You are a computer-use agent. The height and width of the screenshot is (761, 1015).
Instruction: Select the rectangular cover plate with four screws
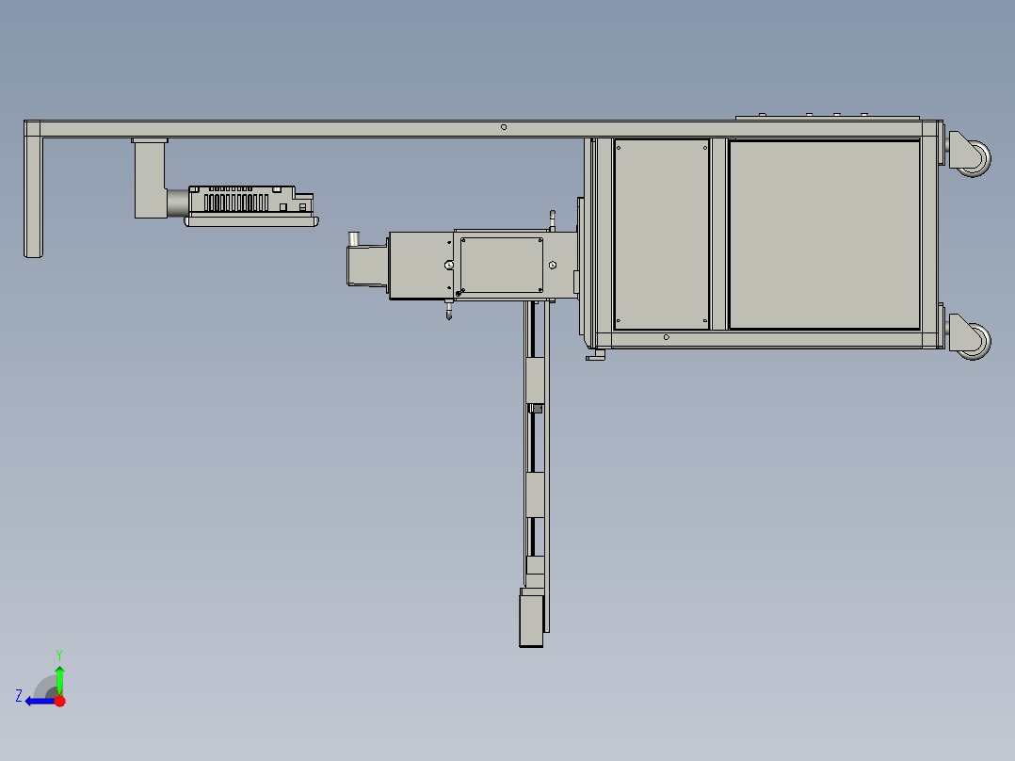click(502, 265)
